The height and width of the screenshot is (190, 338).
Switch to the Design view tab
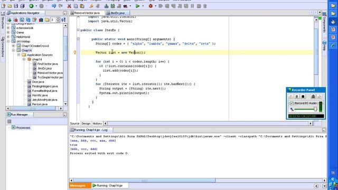86,123
